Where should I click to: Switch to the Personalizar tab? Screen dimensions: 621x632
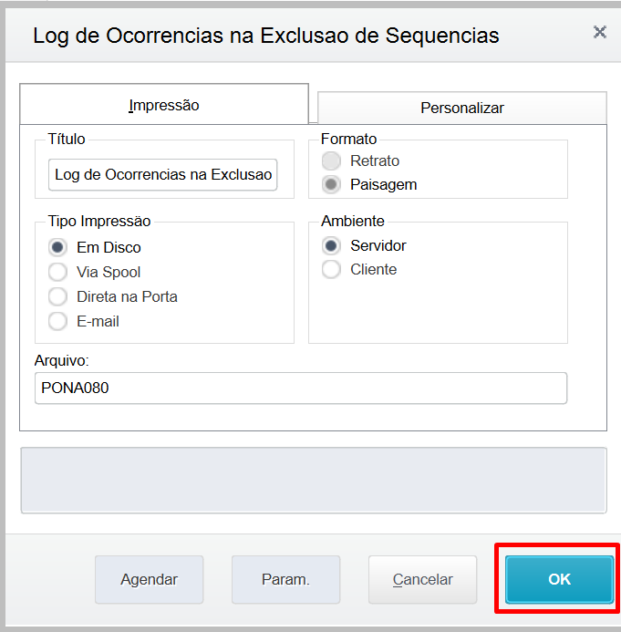coord(461,108)
